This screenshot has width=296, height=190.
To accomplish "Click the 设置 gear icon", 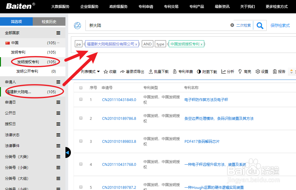I will tap(258, 72).
